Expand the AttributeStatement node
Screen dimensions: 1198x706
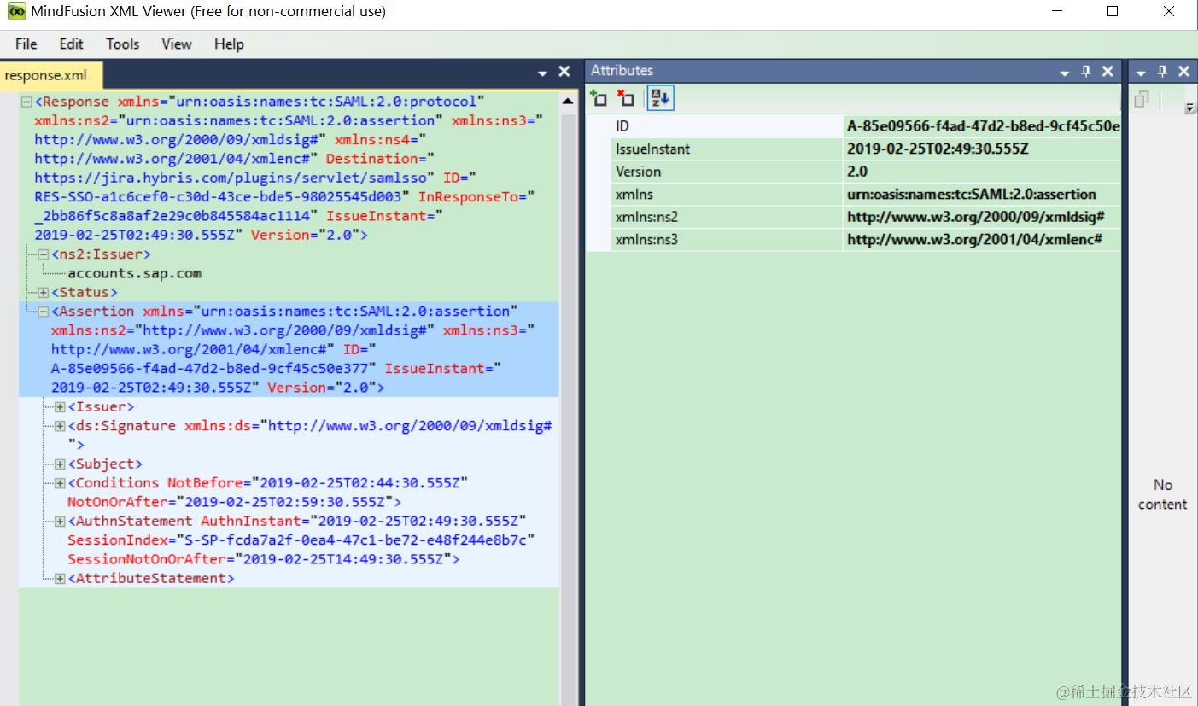60,579
